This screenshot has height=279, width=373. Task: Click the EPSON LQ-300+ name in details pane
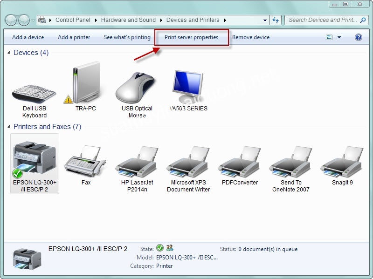coord(88,249)
